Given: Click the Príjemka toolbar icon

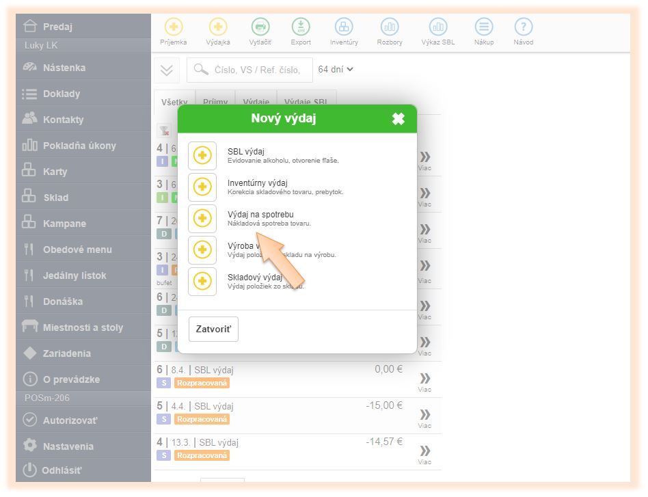Looking at the screenshot, I should tap(174, 27).
